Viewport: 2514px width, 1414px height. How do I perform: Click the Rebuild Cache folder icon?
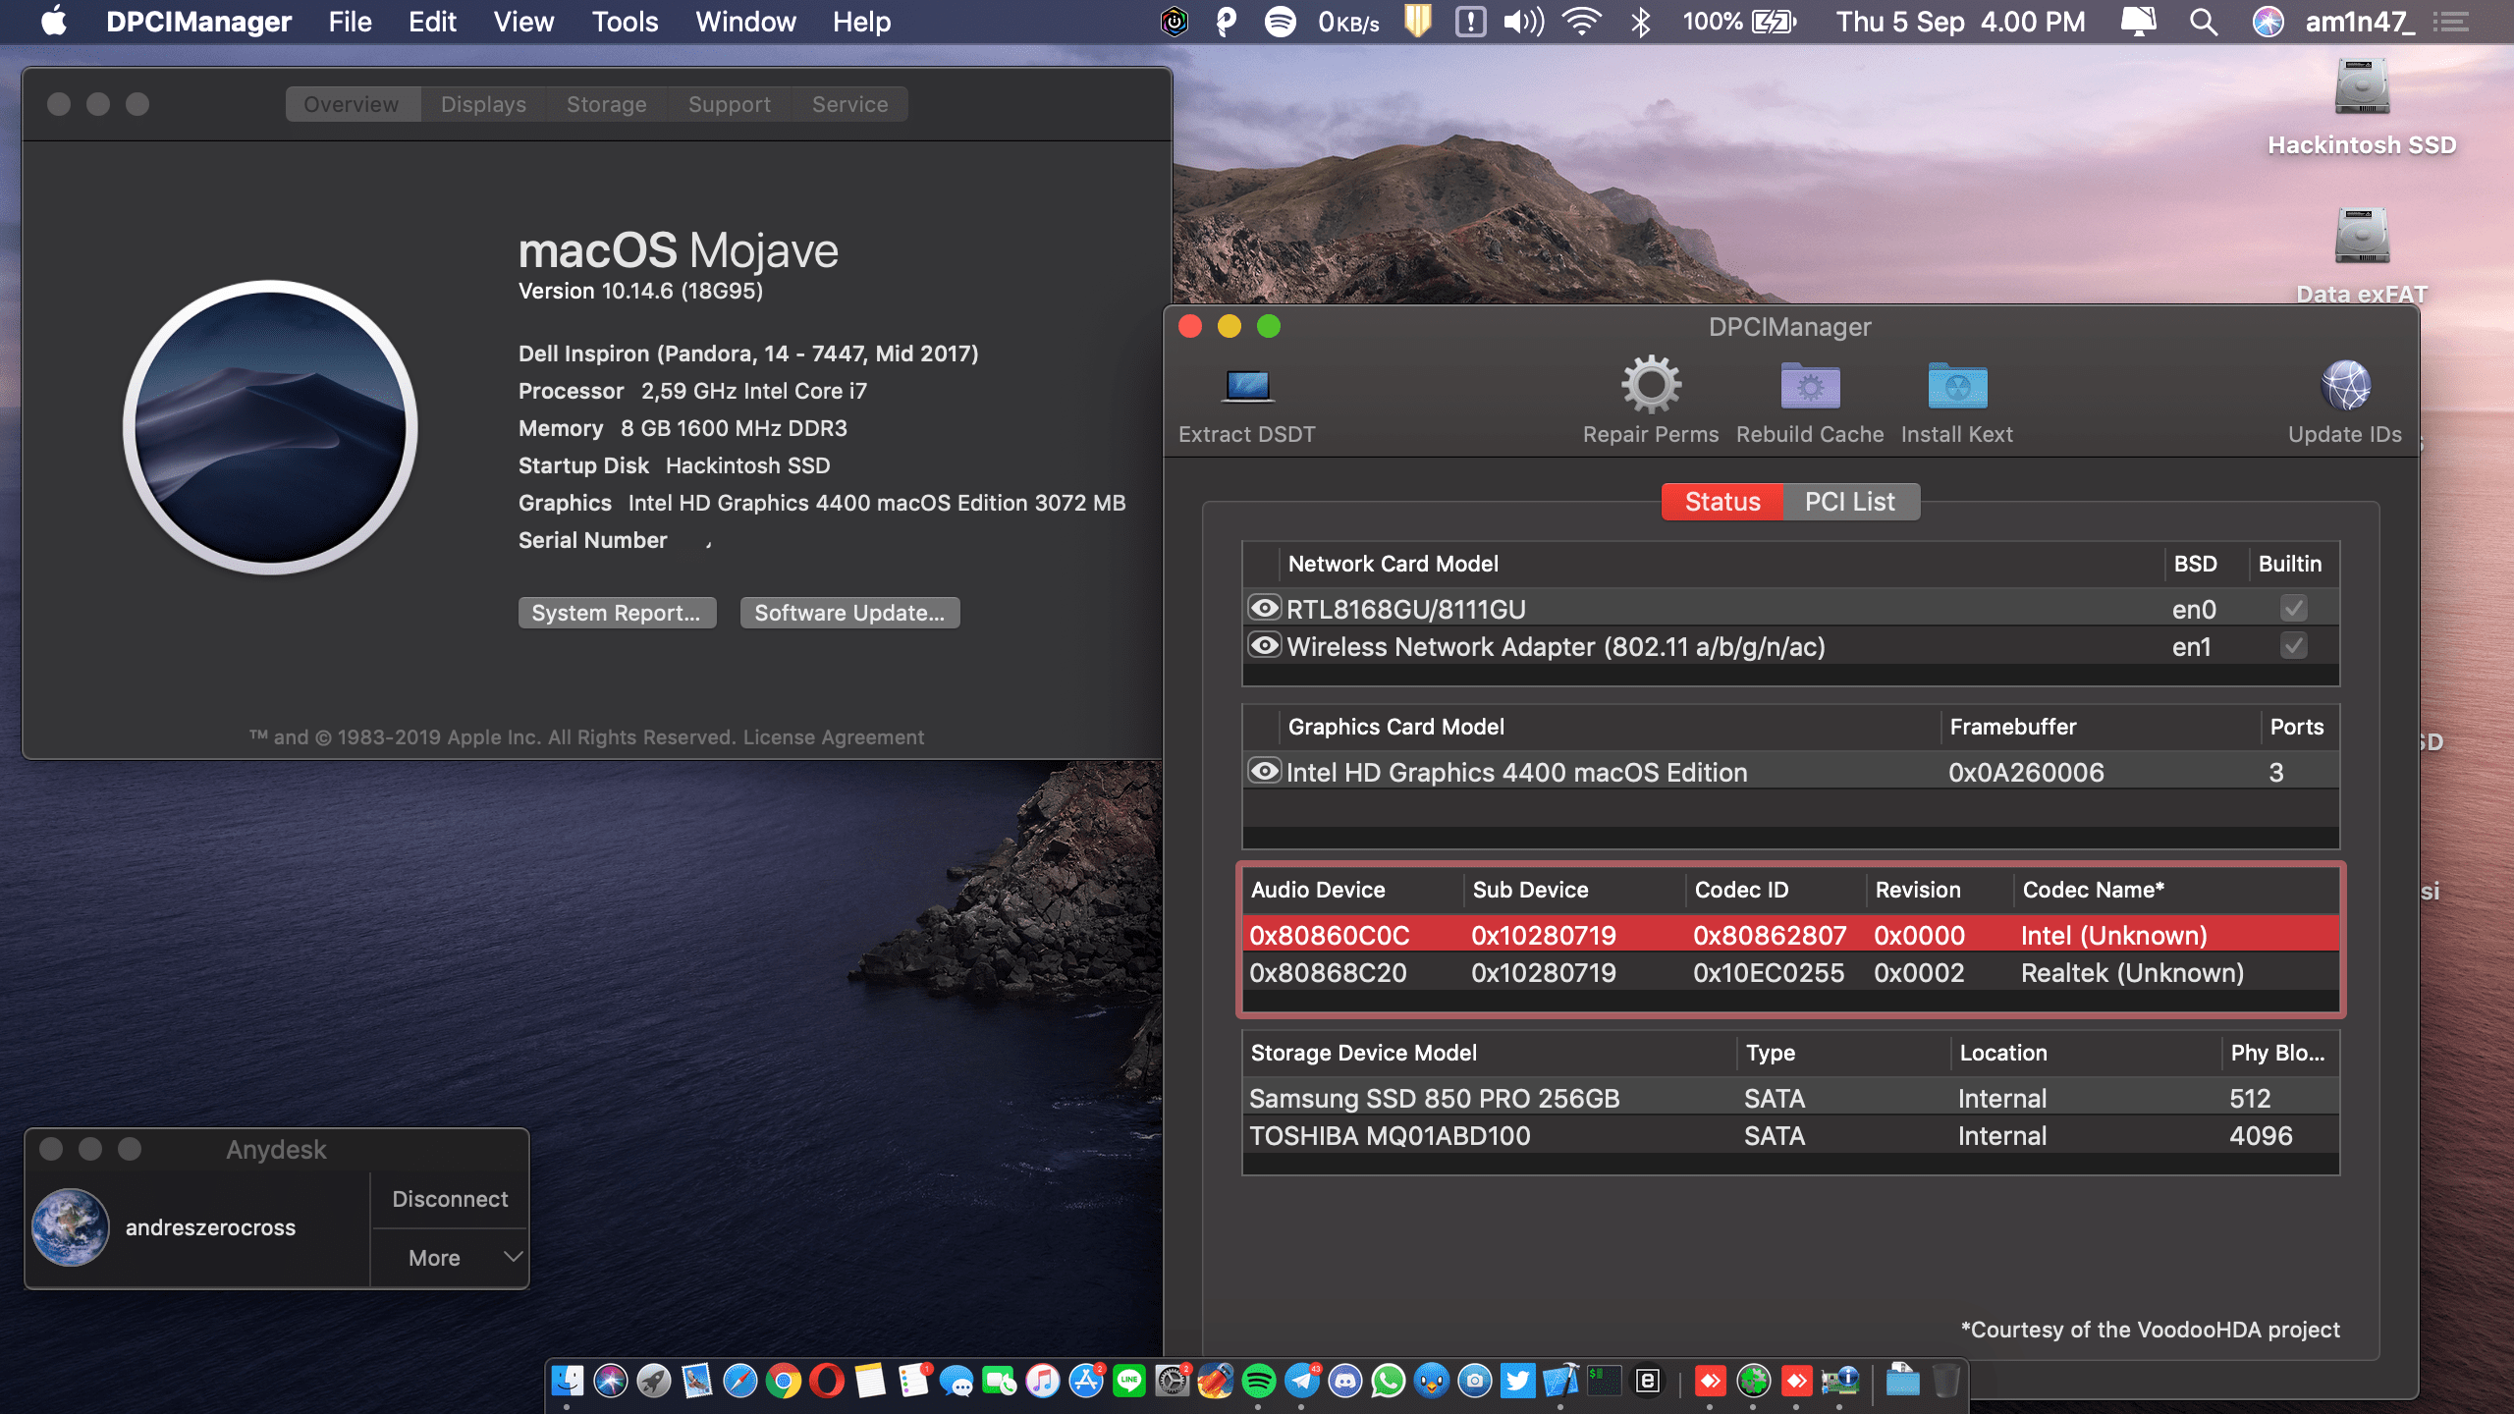coord(1809,386)
